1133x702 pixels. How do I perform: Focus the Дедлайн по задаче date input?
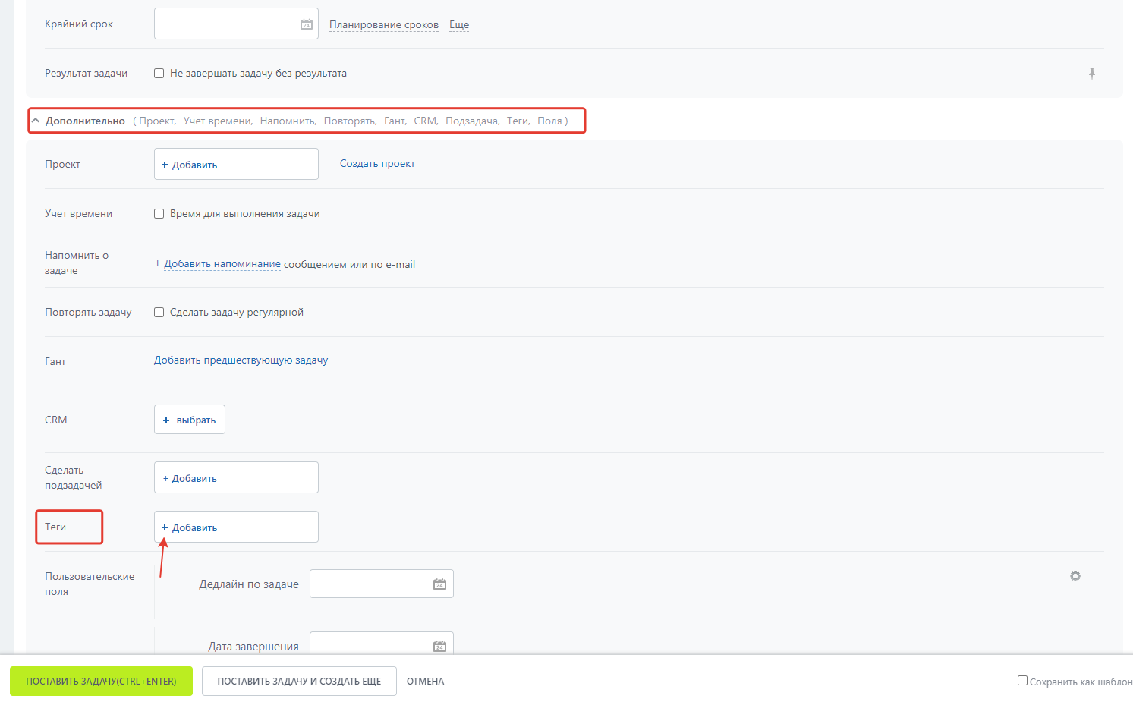tap(381, 584)
